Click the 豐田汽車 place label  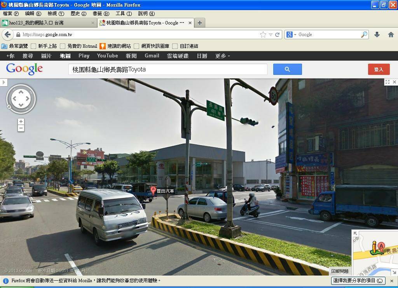[165, 191]
